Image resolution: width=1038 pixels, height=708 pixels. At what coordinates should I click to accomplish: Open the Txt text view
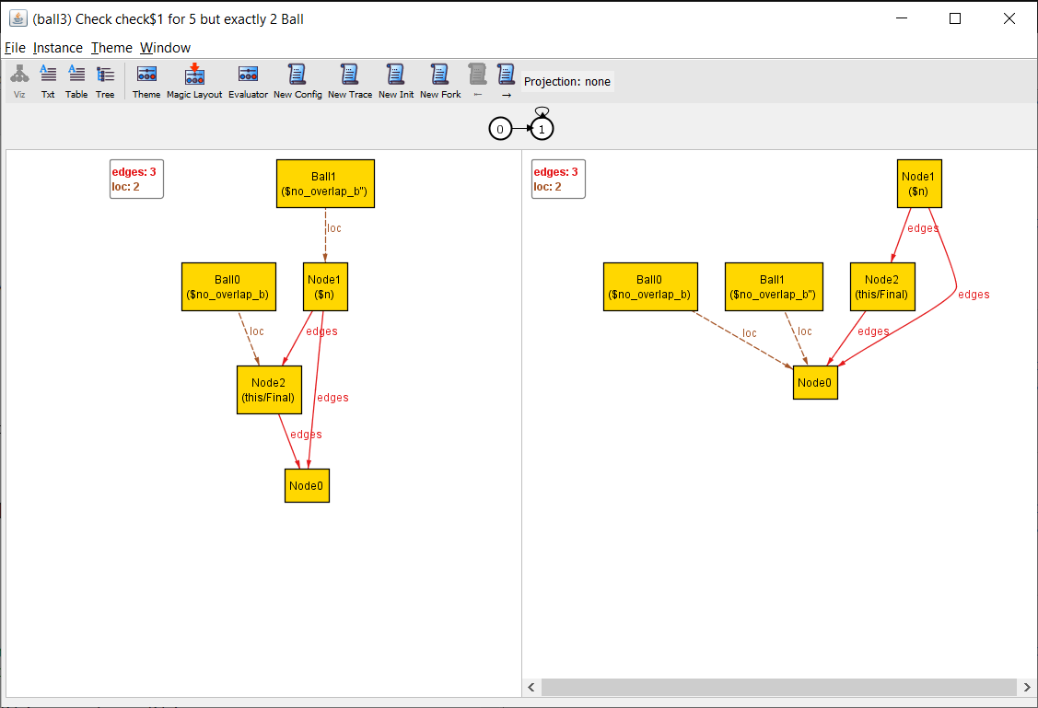tap(48, 81)
